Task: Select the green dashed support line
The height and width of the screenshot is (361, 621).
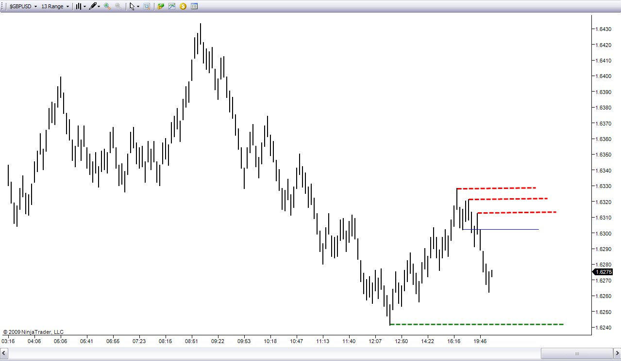Action: (x=476, y=324)
